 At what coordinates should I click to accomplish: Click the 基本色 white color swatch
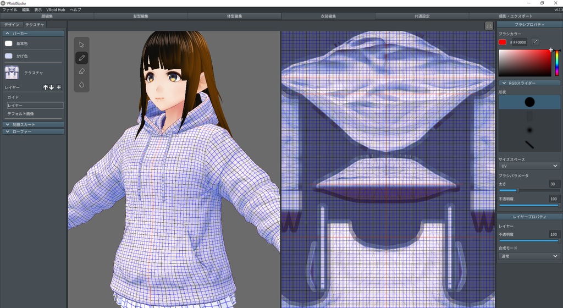coord(9,43)
